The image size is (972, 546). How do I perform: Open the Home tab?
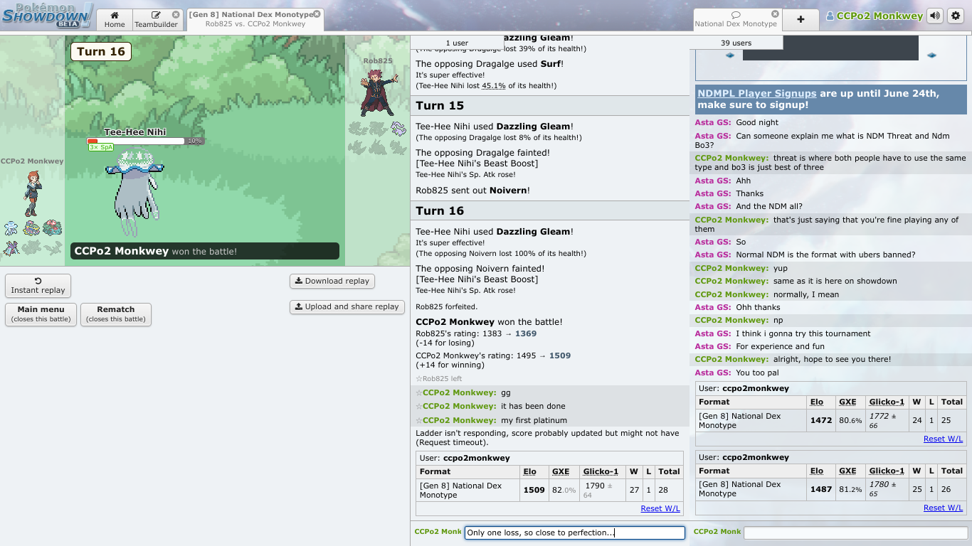coord(114,20)
